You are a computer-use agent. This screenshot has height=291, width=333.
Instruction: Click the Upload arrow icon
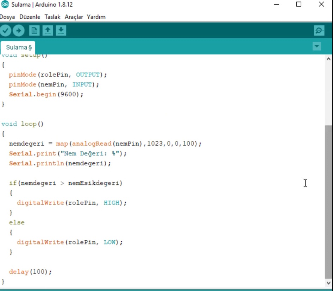[19, 30]
